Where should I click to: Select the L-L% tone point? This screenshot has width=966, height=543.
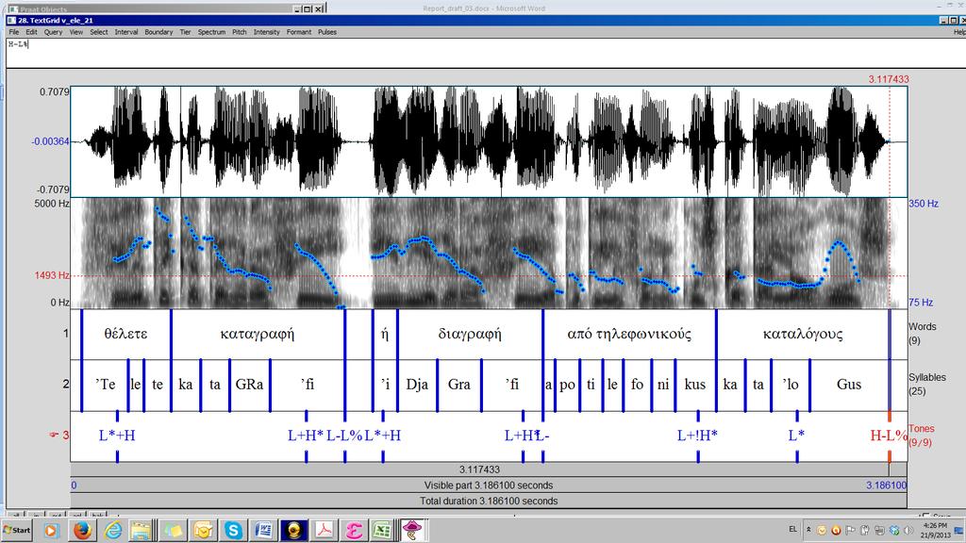344,436
